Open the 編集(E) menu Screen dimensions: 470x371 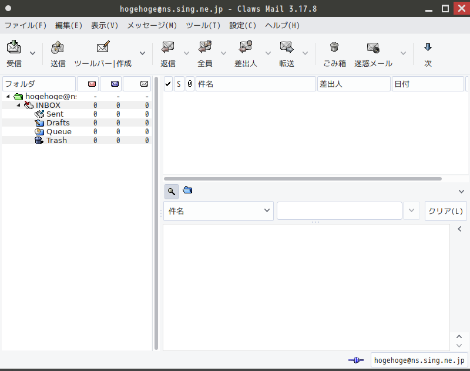pyautogui.click(x=69, y=25)
